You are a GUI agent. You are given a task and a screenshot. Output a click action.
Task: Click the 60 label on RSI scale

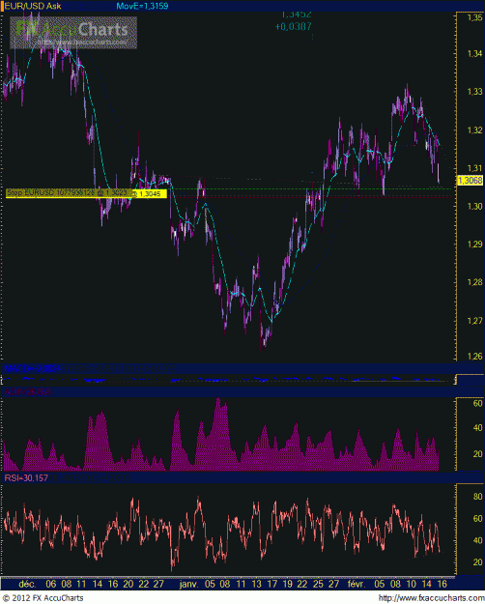click(477, 519)
